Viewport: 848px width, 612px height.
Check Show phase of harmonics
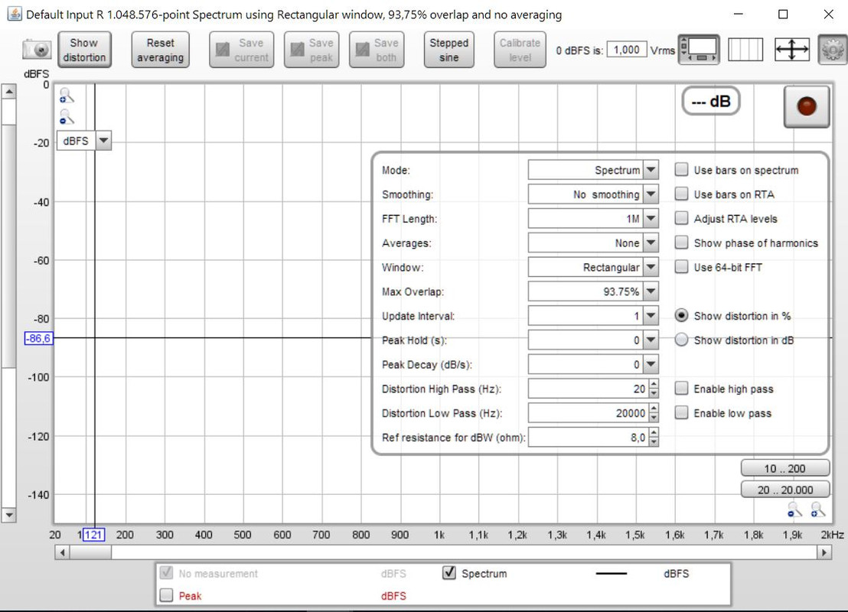coord(681,243)
